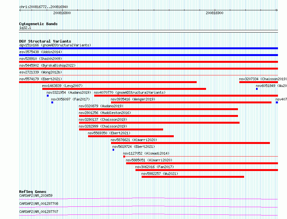Select nsv5982257 (Wu2021) label
The width and height of the screenshot is (287, 219).
160,174
